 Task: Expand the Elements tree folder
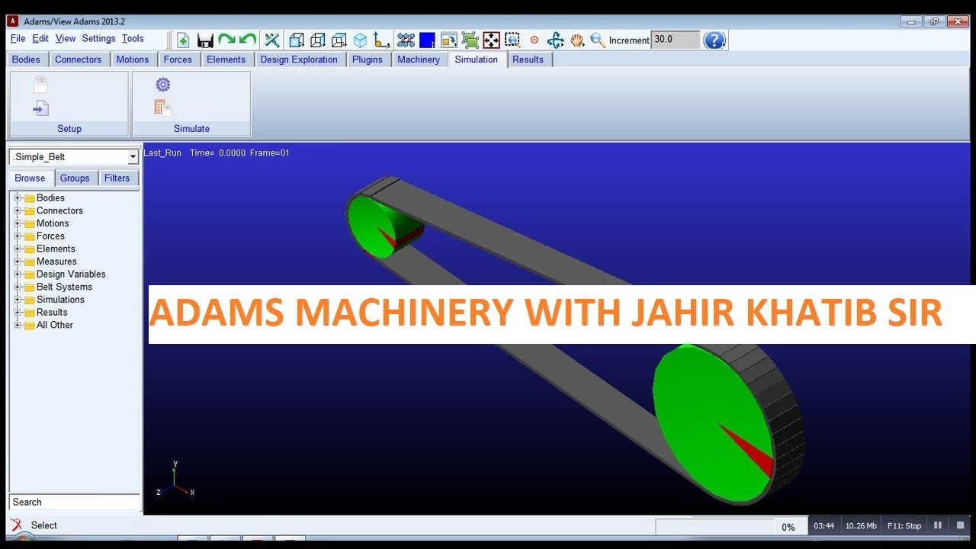18,249
